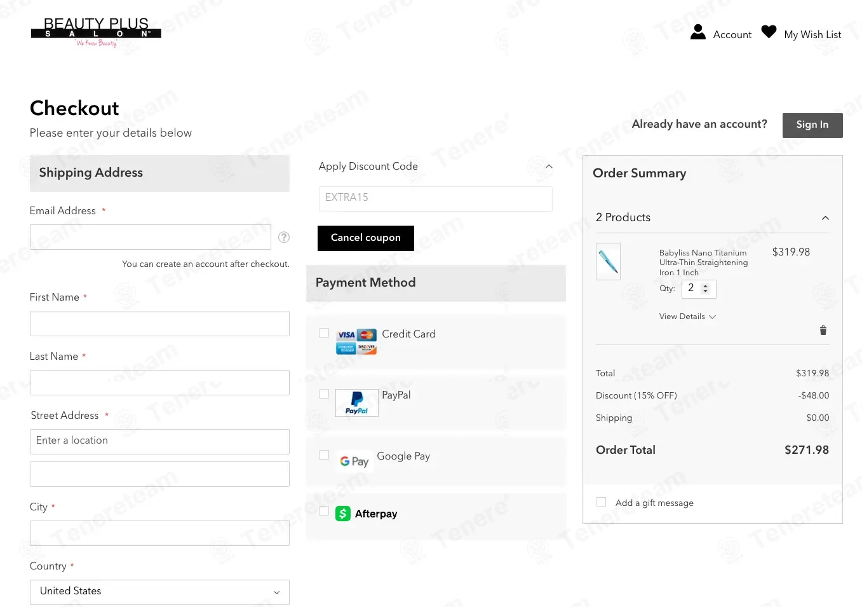The width and height of the screenshot is (862, 607).
Task: Click the Email Address input field
Action: tap(151, 237)
